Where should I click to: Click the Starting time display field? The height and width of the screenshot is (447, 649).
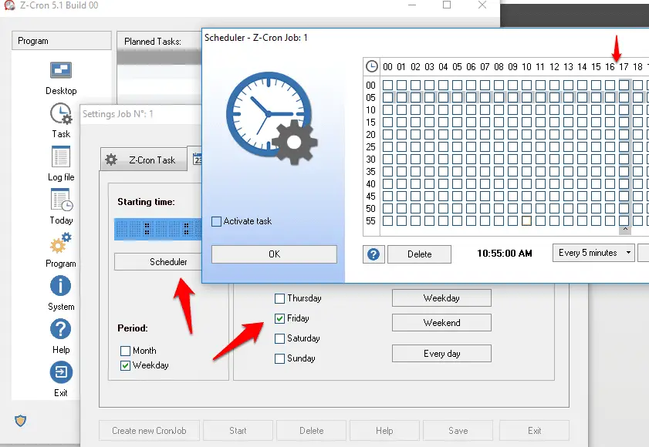click(158, 229)
